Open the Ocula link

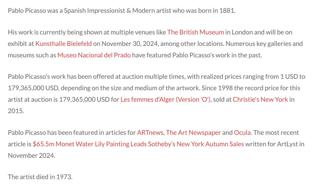[243, 132]
